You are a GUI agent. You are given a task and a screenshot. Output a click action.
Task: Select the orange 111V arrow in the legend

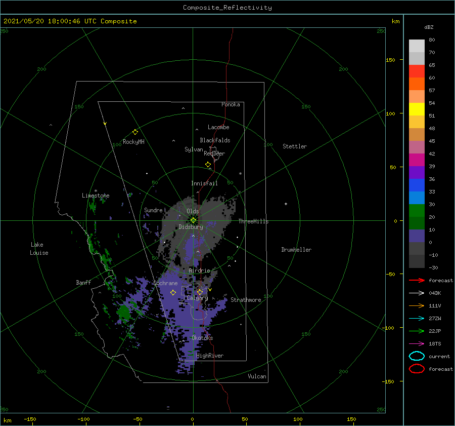pyautogui.click(x=417, y=305)
